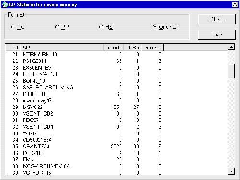Screen dimensions: 240x180
Task: Select the EC format radio button
Action: 17,27
